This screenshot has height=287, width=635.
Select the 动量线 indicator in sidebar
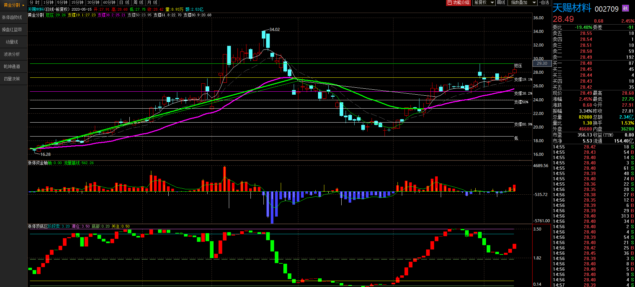(12, 42)
